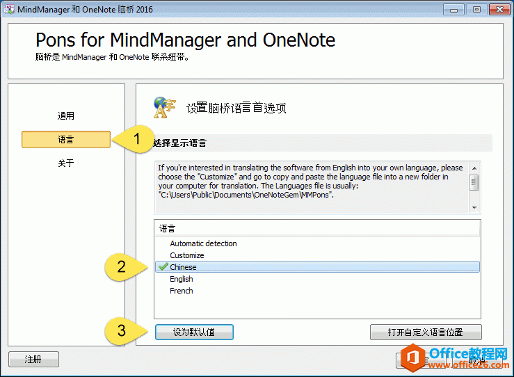Click description box scroll down arrow

474,207
